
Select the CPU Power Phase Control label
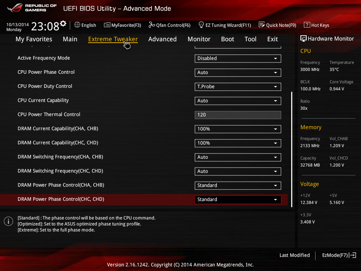point(46,72)
